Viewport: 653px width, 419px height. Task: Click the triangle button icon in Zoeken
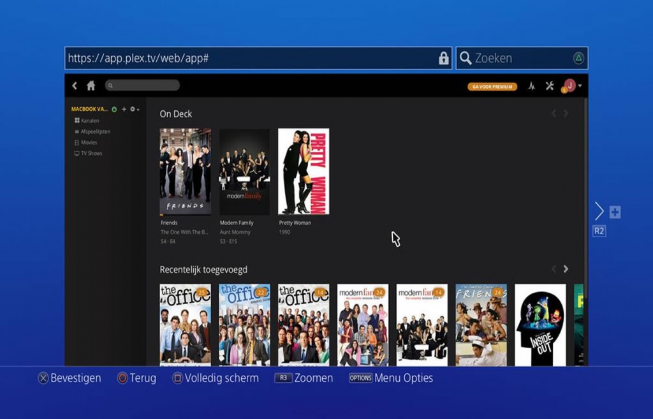tap(578, 58)
